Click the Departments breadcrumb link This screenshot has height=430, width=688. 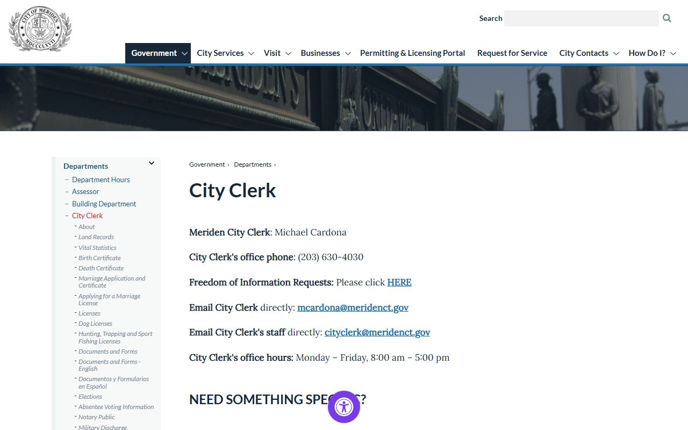[x=253, y=164]
